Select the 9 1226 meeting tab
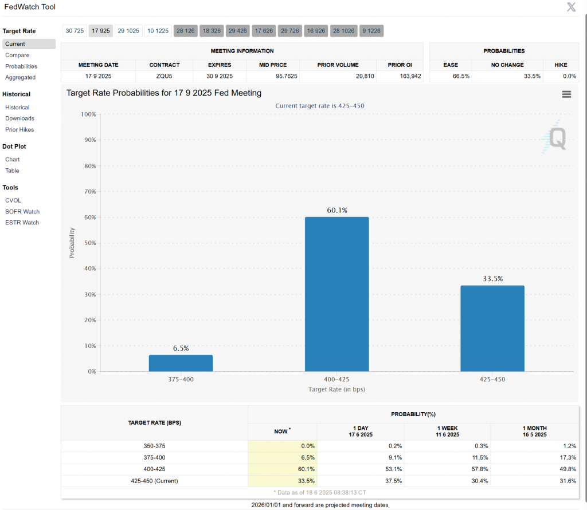The image size is (587, 510). pyautogui.click(x=371, y=31)
